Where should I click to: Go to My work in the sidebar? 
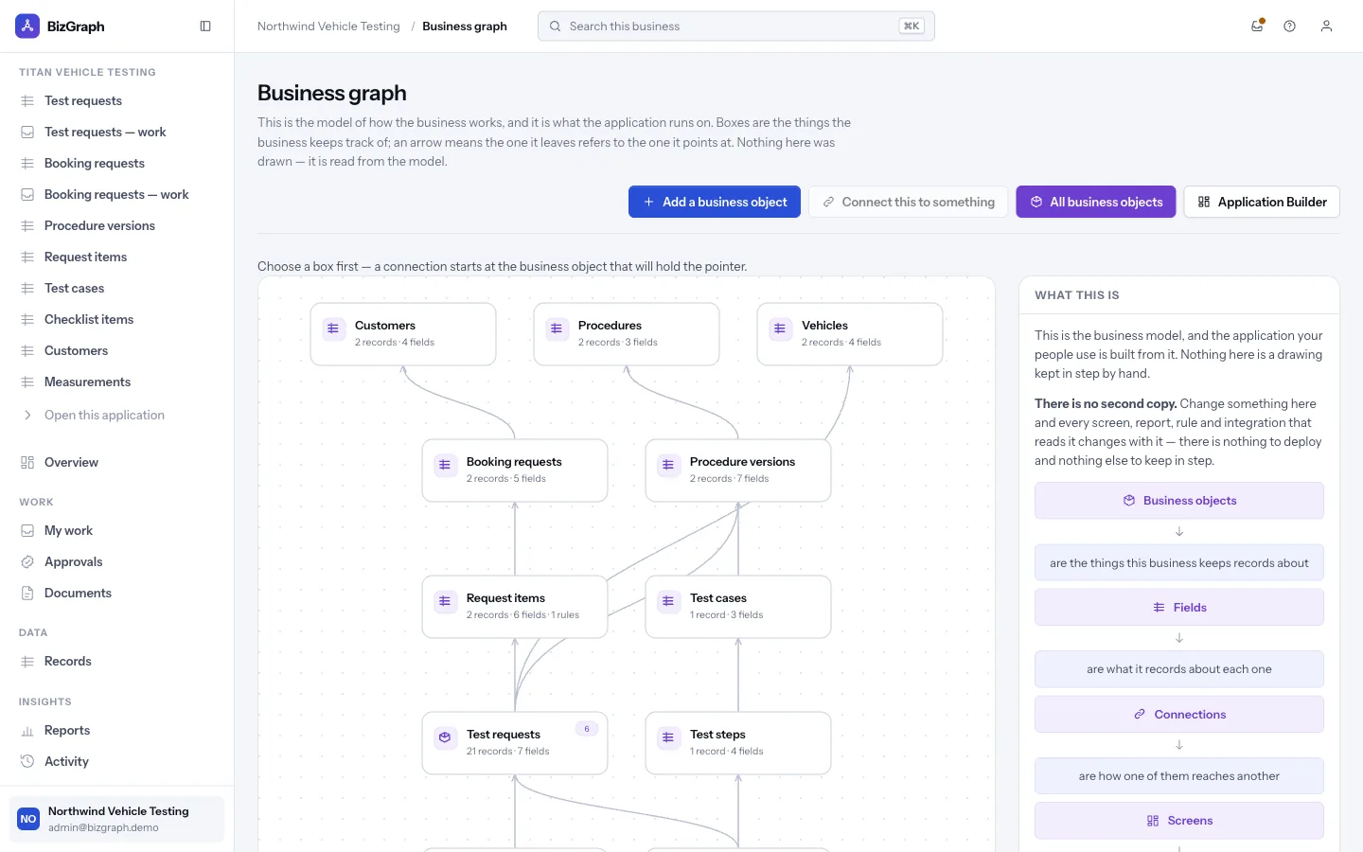[117, 531]
